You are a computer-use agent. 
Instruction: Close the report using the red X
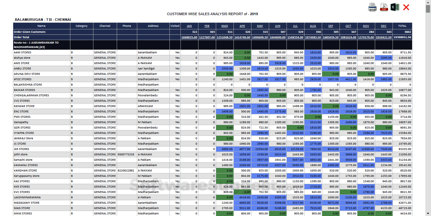click(406, 7)
